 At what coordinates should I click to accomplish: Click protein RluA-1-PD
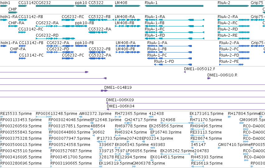click(164, 61)
